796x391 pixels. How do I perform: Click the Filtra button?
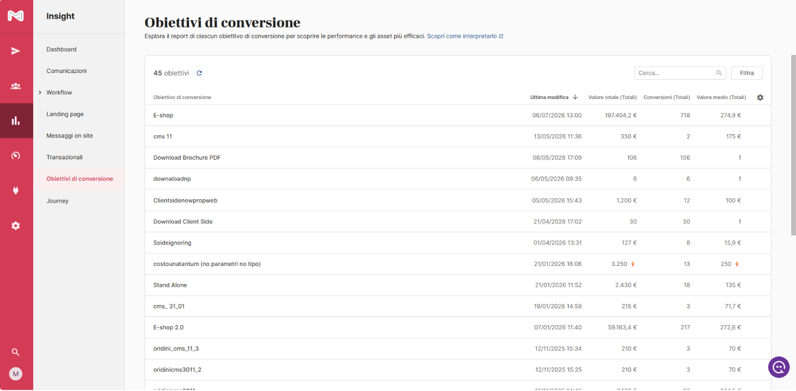[747, 73]
